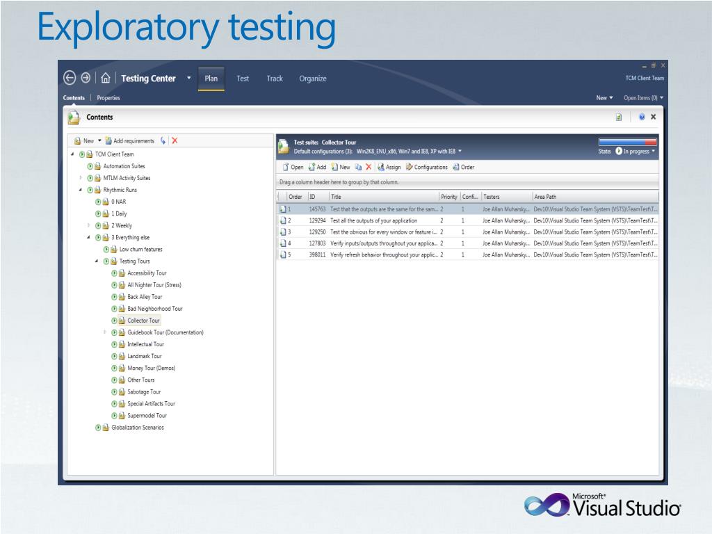Click TCM Client Team link at top right
This screenshot has width=712, height=534.
click(645, 78)
